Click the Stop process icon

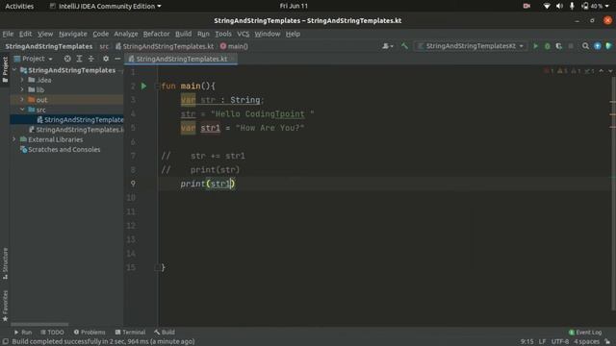pos(571,46)
